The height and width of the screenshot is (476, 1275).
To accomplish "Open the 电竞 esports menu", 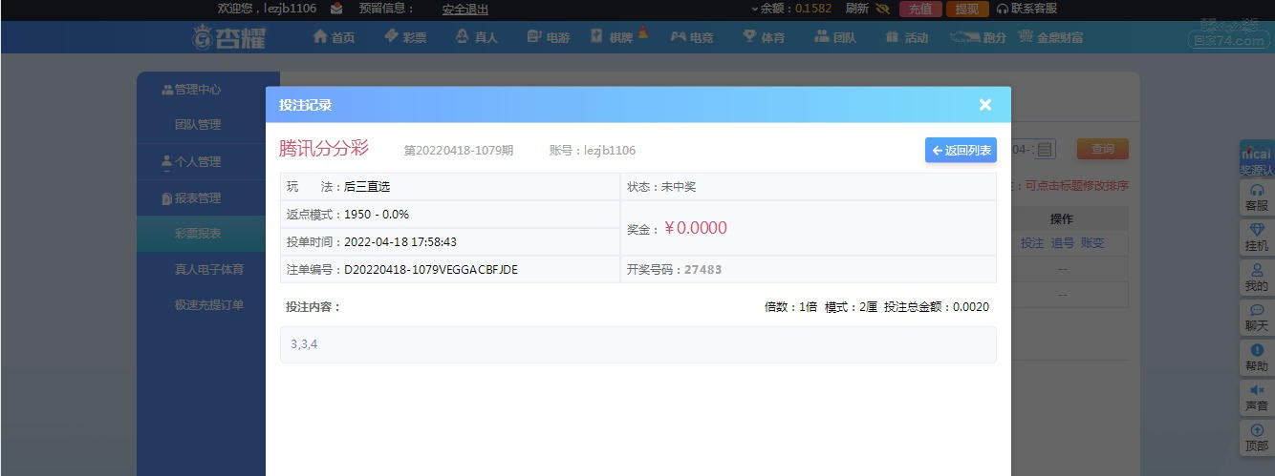I will point(692,37).
